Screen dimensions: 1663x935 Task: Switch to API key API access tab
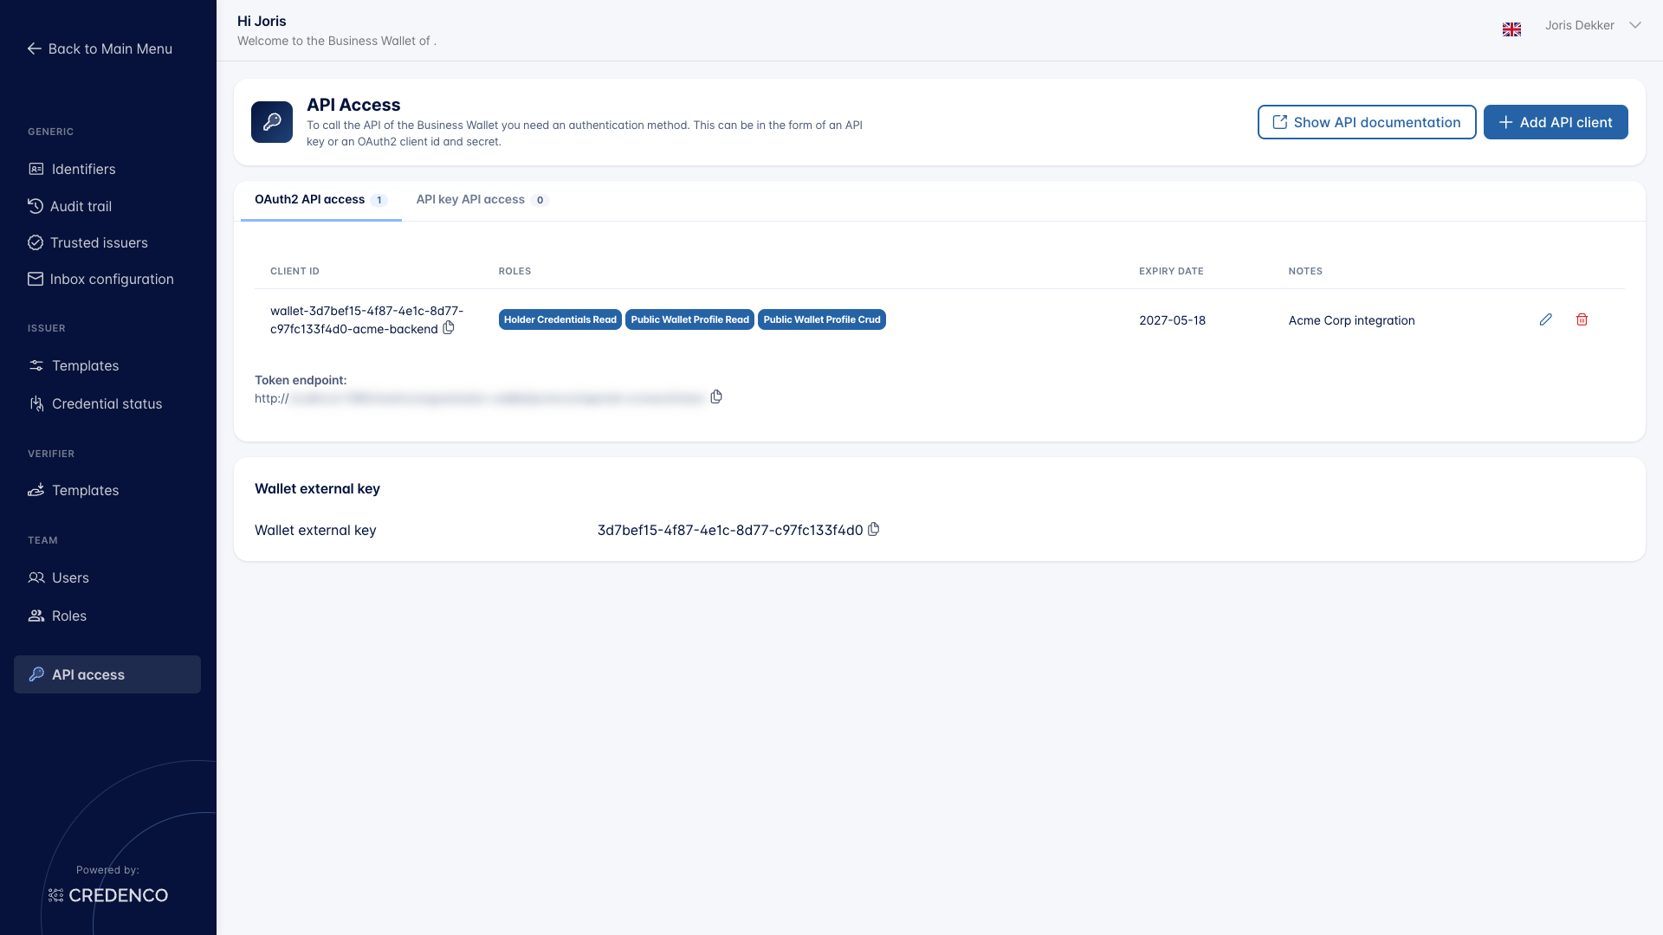coord(482,200)
